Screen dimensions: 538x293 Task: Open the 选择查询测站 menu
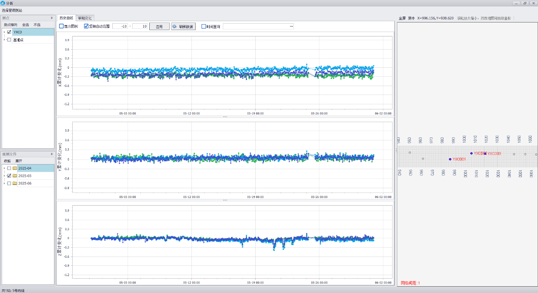(12, 10)
